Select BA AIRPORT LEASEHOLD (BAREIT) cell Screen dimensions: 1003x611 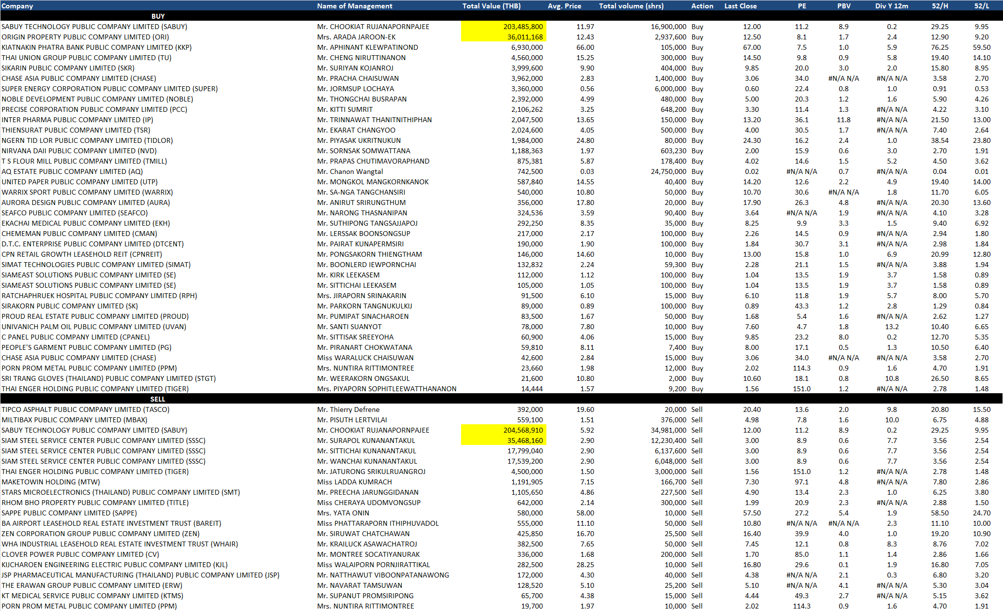coord(111,523)
